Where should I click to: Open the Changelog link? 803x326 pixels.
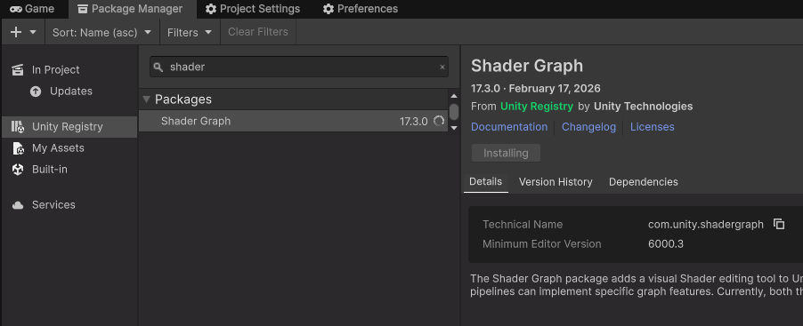(589, 127)
